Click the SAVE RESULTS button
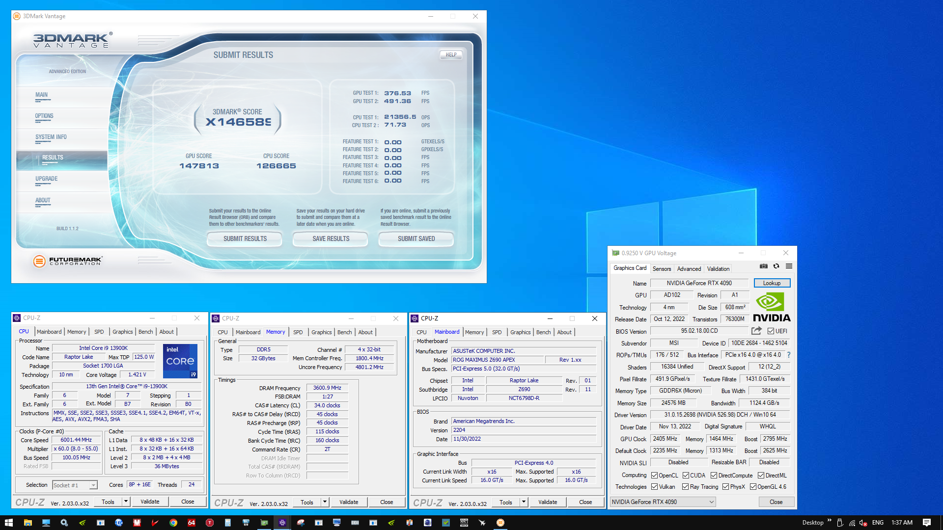This screenshot has width=943, height=530. (x=331, y=238)
